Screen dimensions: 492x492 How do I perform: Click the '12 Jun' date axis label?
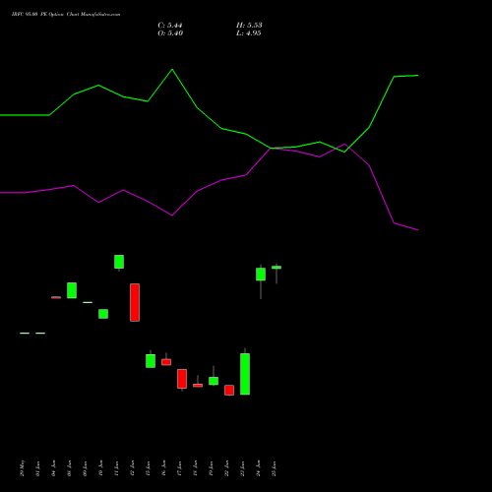(x=133, y=468)
